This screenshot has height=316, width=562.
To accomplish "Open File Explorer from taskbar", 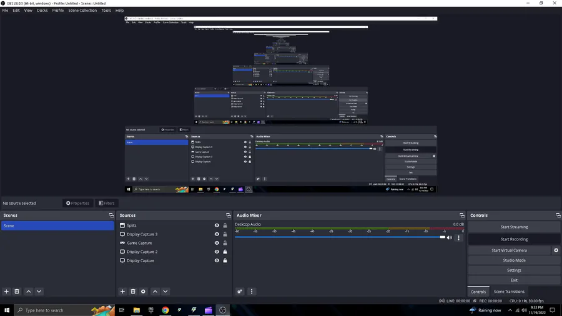I will (x=137, y=310).
